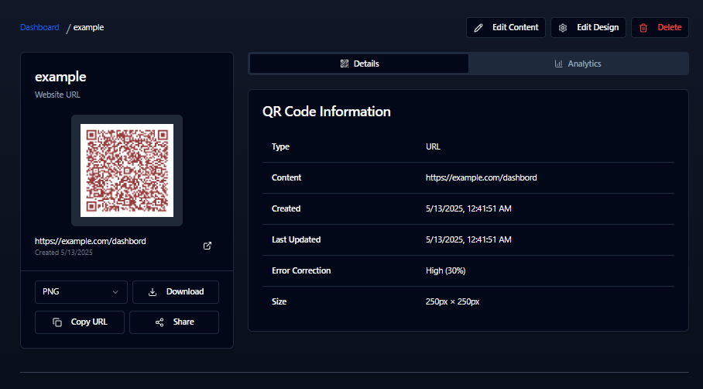Click 'Created 5/13/2025' under the QR code
This screenshot has width=703, height=389.
tap(63, 253)
